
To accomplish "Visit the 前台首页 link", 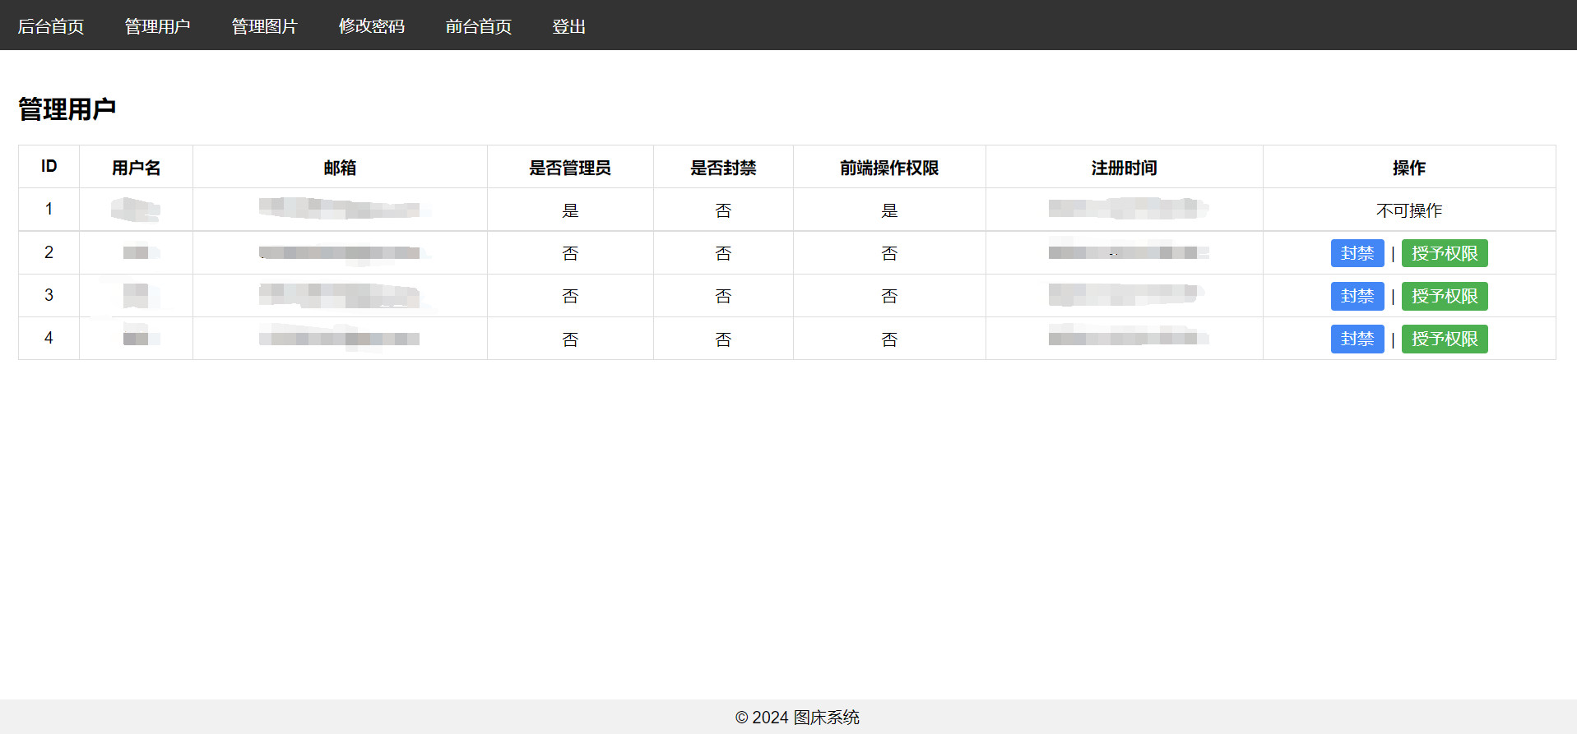I will pyautogui.click(x=478, y=26).
